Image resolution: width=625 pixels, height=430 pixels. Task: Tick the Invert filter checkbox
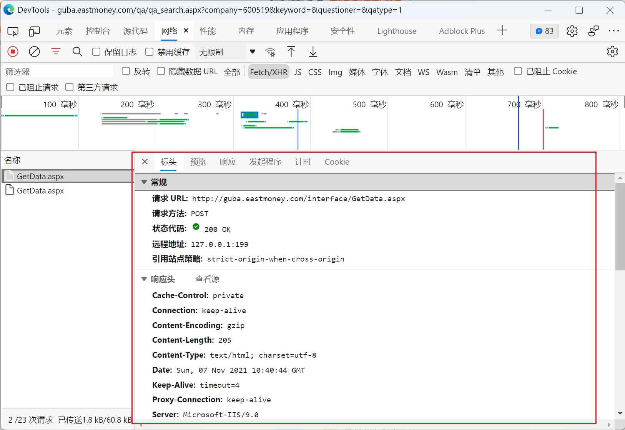pyautogui.click(x=126, y=71)
